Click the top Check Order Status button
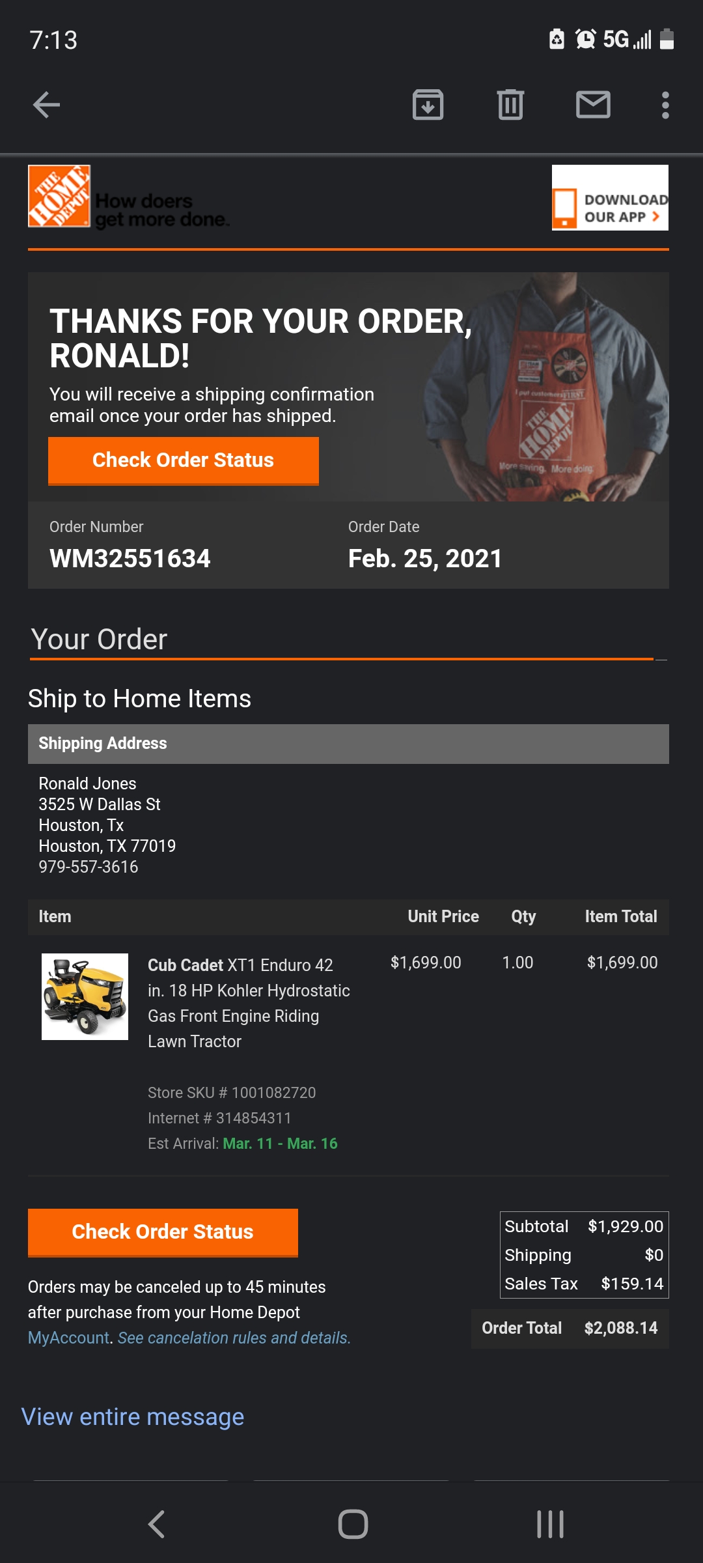The height and width of the screenshot is (1563, 703). point(184,460)
